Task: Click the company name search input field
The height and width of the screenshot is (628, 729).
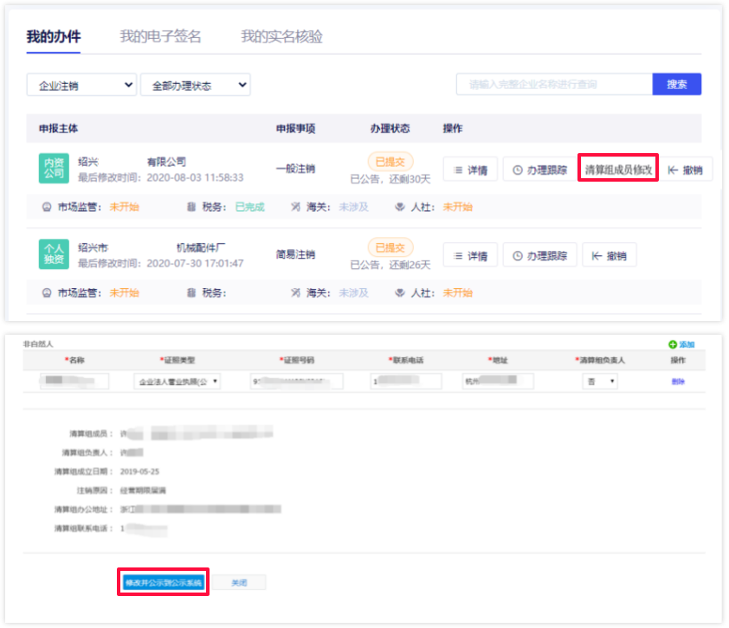Action: [554, 84]
